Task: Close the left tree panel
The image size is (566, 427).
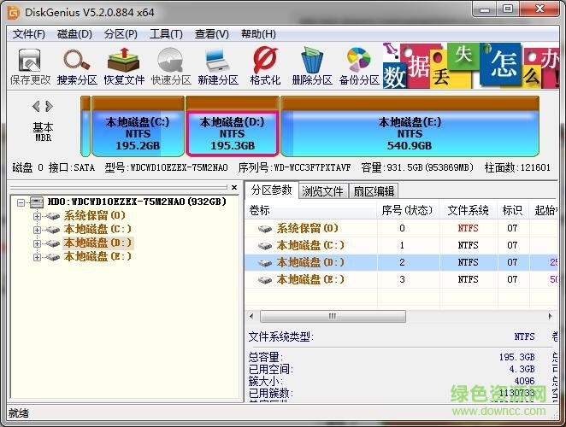Action: point(234,186)
